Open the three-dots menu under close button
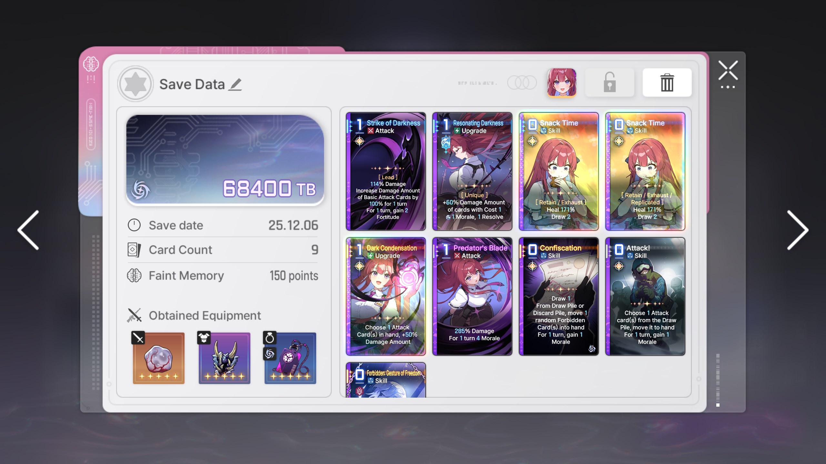The width and height of the screenshot is (826, 464). pos(728,87)
